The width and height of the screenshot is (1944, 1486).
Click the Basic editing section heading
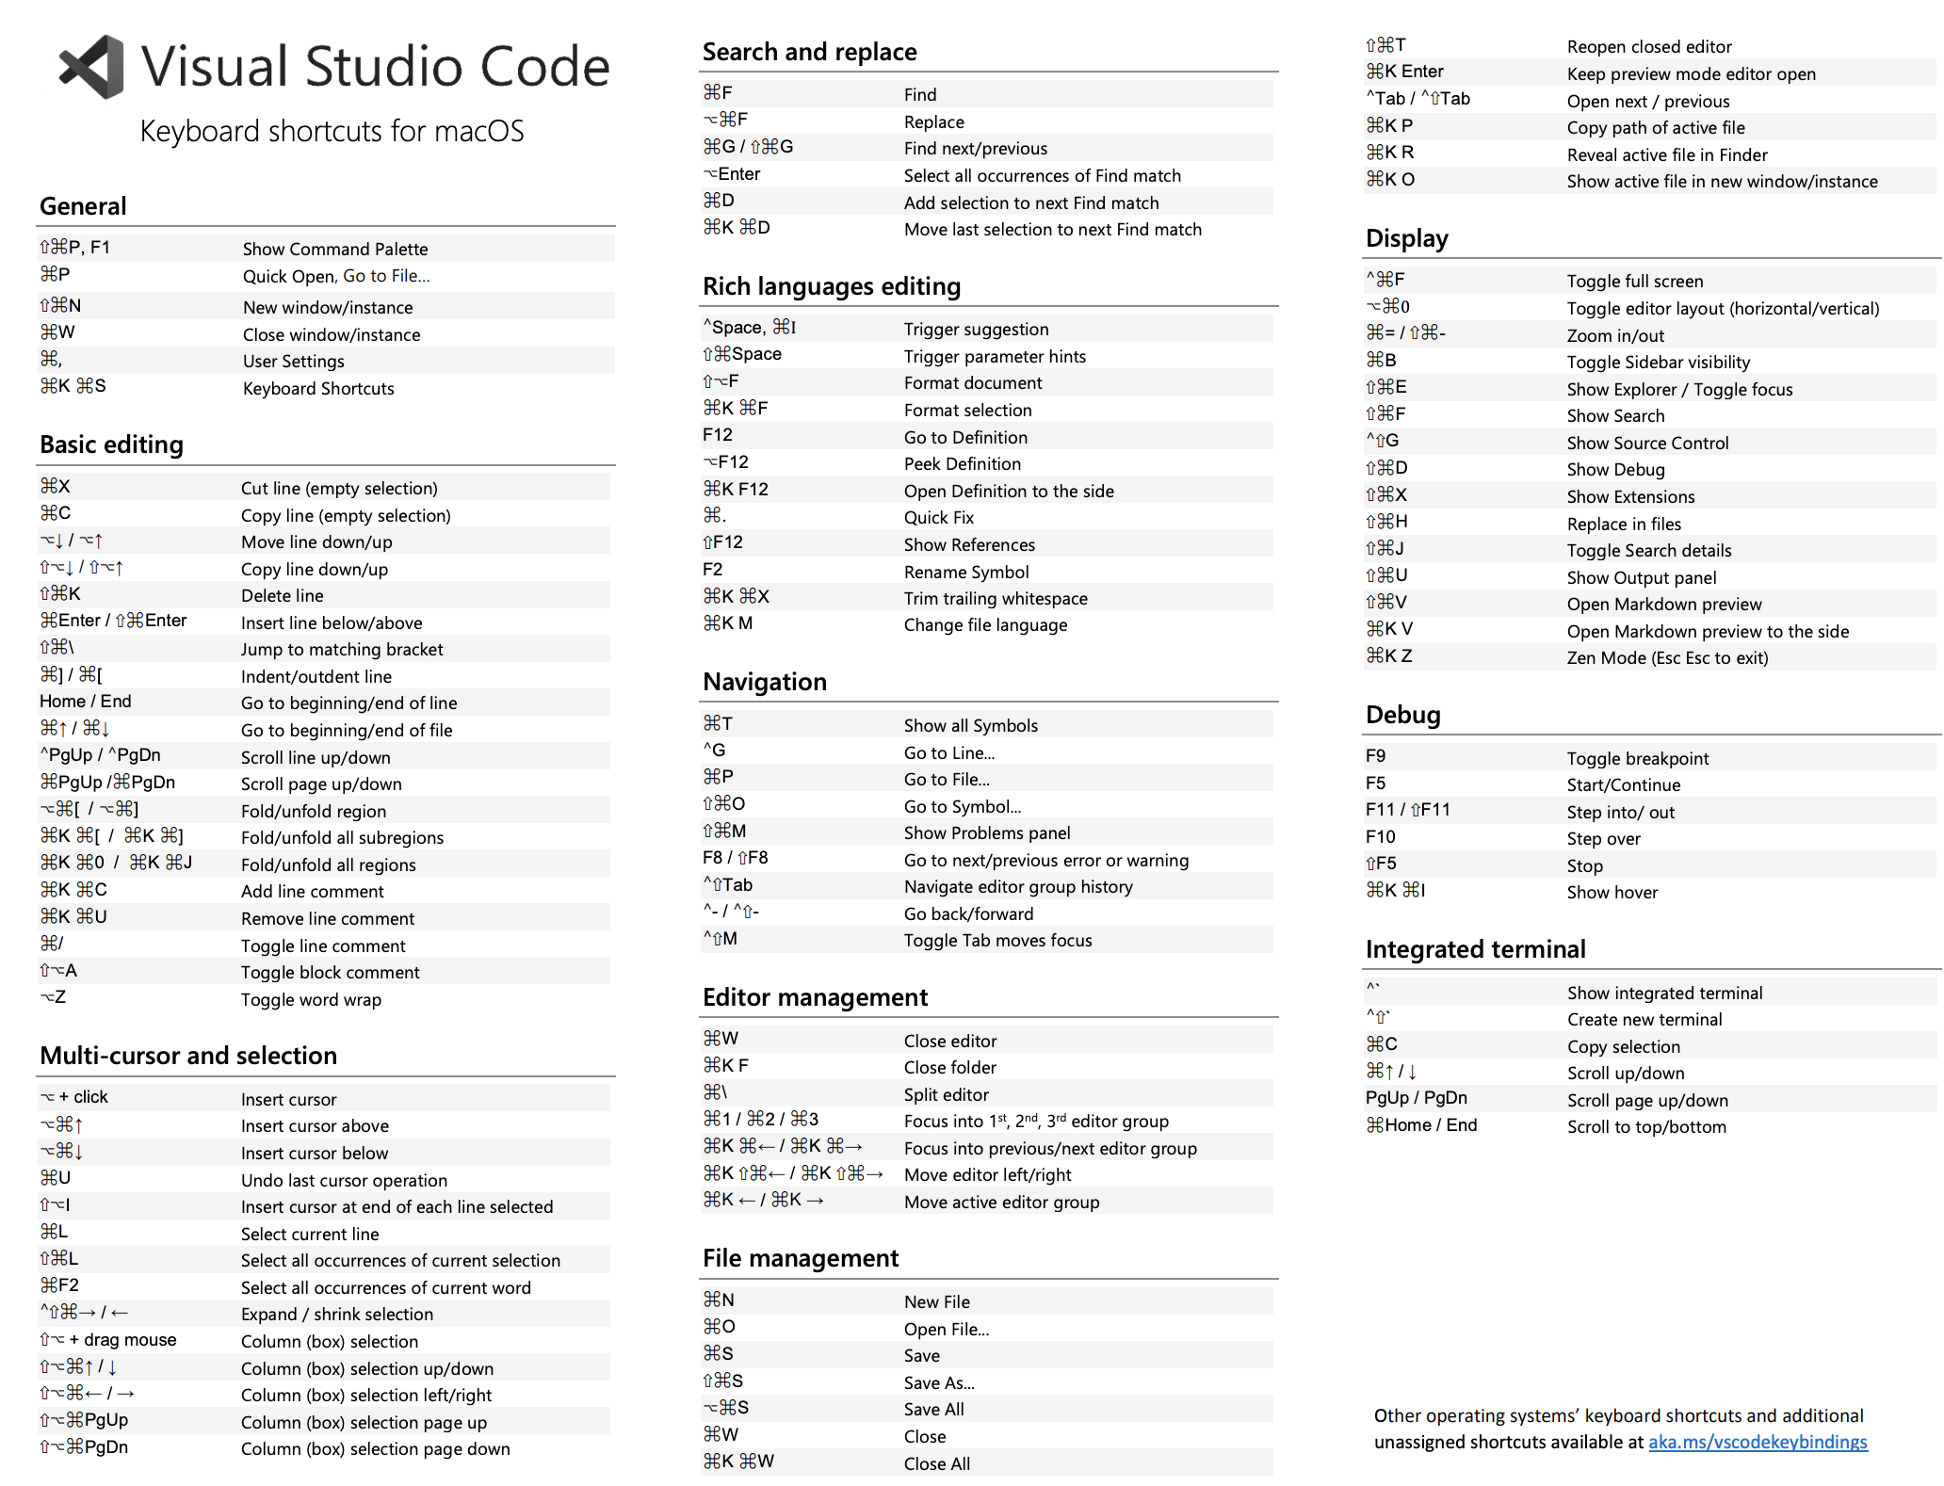pyautogui.click(x=111, y=444)
